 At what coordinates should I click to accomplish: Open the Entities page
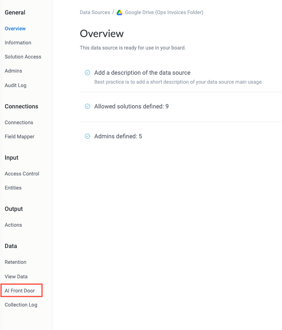pos(13,188)
